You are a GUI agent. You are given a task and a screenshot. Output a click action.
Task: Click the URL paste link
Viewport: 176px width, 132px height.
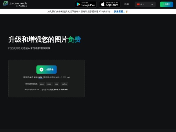pyautogui.click(x=40, y=77)
